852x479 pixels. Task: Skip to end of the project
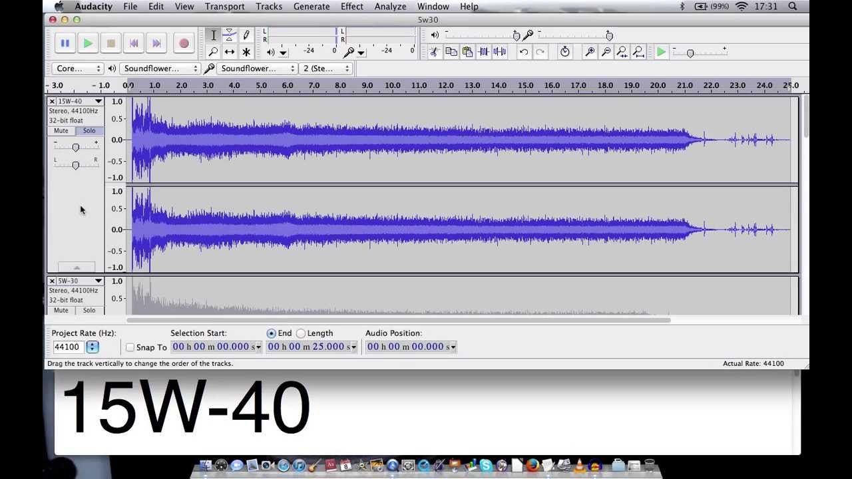pyautogui.click(x=156, y=43)
